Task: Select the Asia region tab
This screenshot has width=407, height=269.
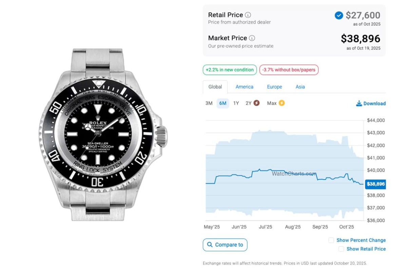Action: [x=300, y=87]
